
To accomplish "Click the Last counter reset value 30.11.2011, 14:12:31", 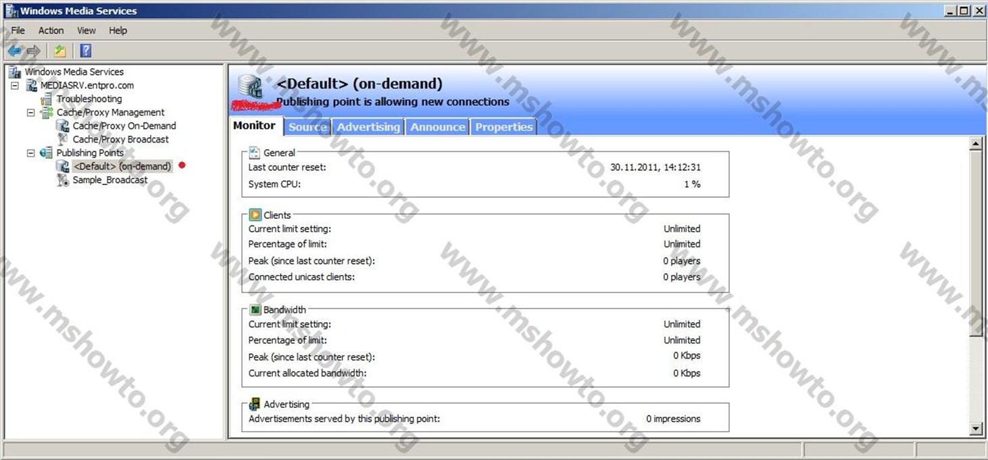I will coord(655,167).
